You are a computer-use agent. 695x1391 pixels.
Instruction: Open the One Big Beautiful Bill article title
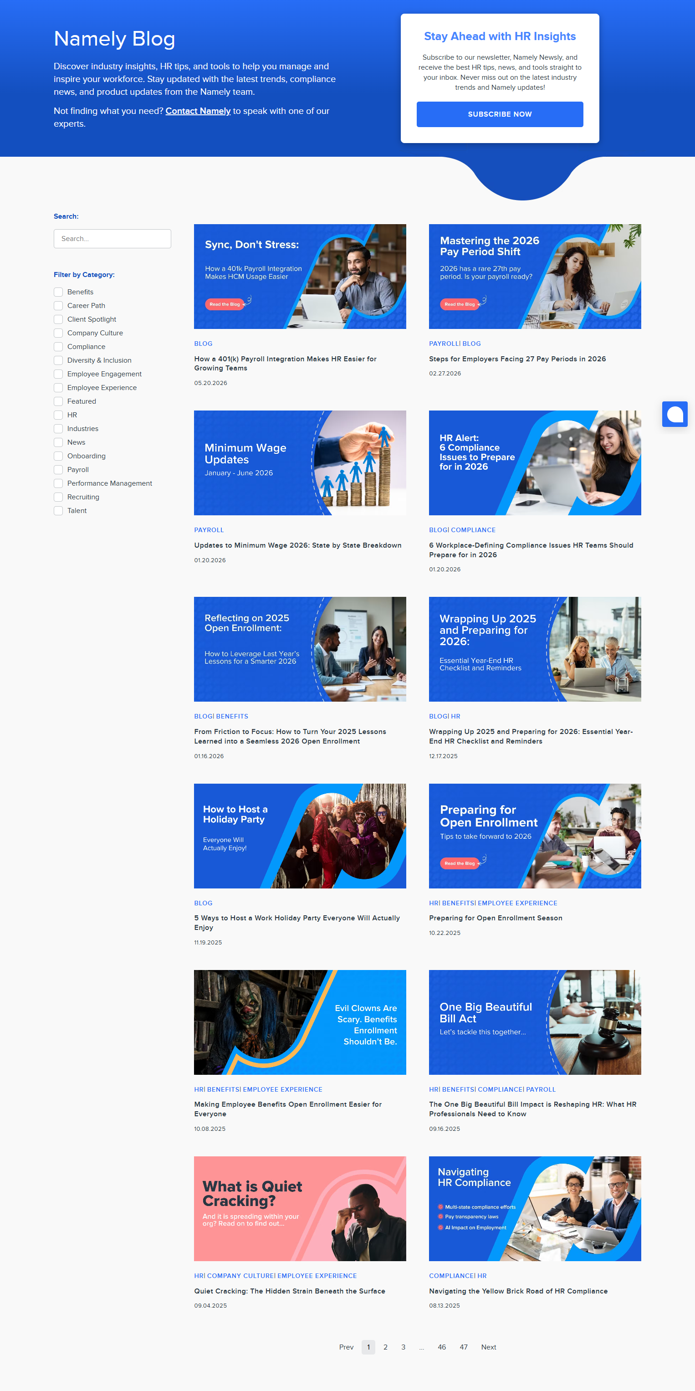point(532,1109)
